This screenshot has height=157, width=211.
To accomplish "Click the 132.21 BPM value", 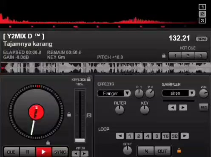I will click(179, 38).
